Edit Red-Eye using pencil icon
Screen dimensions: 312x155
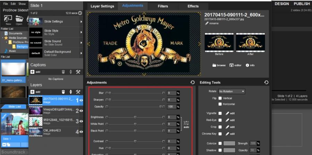(227, 120)
